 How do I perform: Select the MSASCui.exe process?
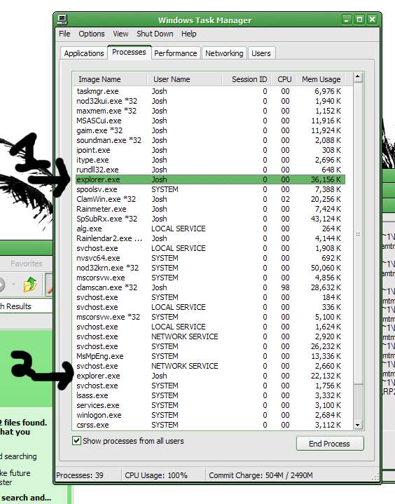(x=210, y=121)
